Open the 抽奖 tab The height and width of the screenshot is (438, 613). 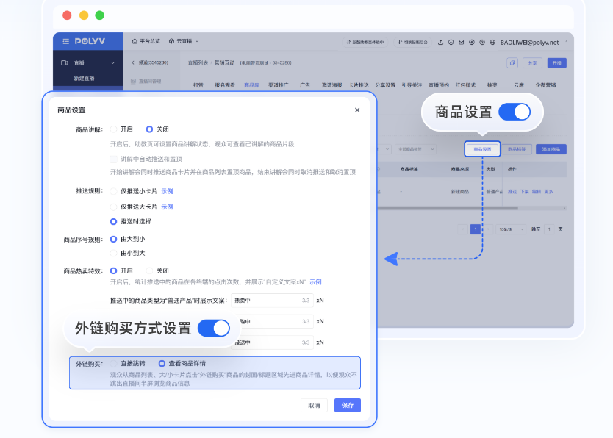(x=492, y=85)
